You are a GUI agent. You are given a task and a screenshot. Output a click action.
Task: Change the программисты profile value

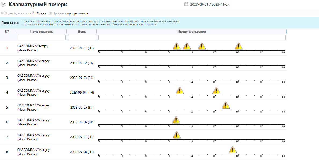click(78, 14)
